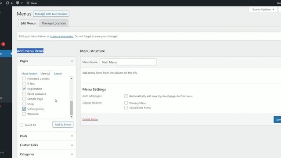The height and width of the screenshot is (158, 281).
Task: Uncheck the Registration page checkbox
Action: [x=24, y=89]
